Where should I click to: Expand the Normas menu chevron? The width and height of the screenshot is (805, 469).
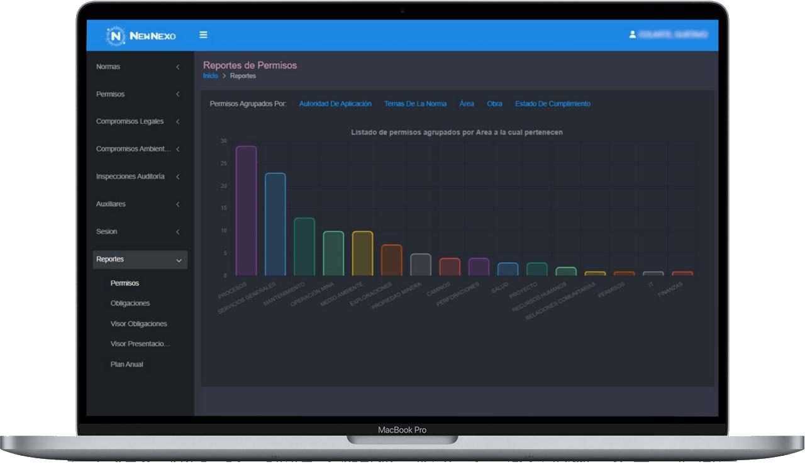[178, 67]
